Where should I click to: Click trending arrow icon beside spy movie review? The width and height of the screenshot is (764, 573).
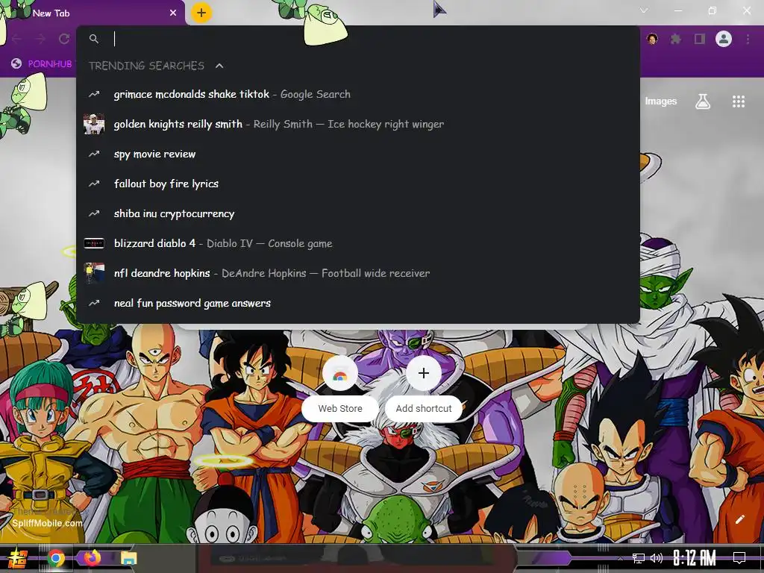click(94, 154)
